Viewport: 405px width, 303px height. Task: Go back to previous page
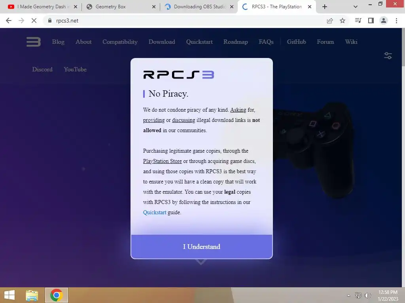[x=9, y=21]
